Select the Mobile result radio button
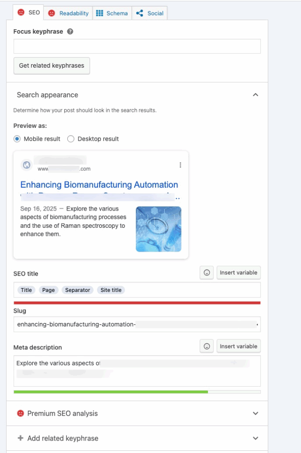The image size is (301, 453). coord(17,139)
